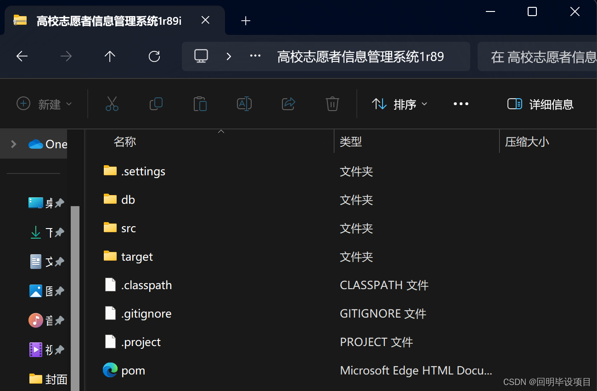
Task: Click the This PC monitor icon in address bar
Action: [x=201, y=56]
